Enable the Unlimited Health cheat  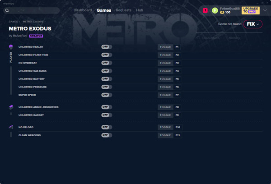click(x=107, y=47)
